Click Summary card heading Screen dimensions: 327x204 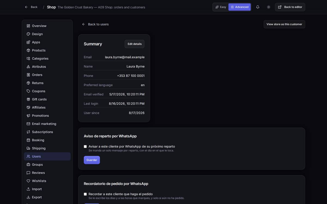[x=93, y=44]
